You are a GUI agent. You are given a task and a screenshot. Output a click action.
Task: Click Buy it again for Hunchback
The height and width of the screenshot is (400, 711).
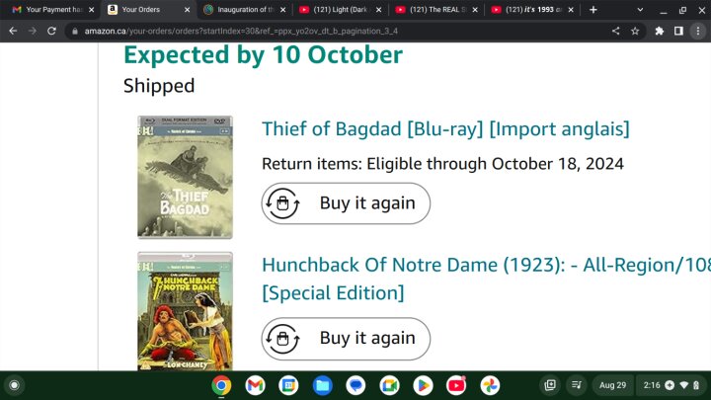coord(346,339)
